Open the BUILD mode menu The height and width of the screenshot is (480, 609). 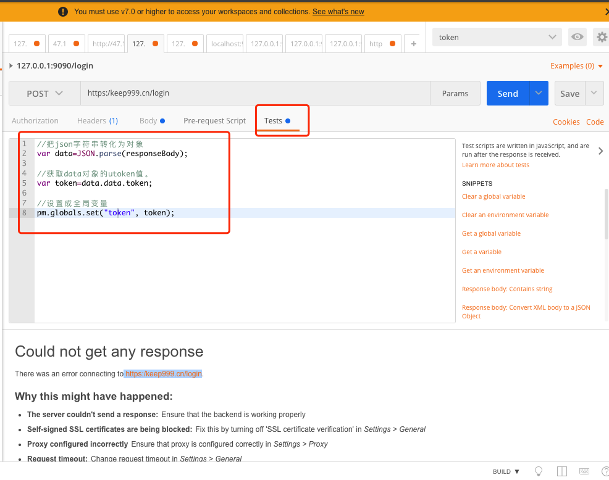[x=506, y=471]
